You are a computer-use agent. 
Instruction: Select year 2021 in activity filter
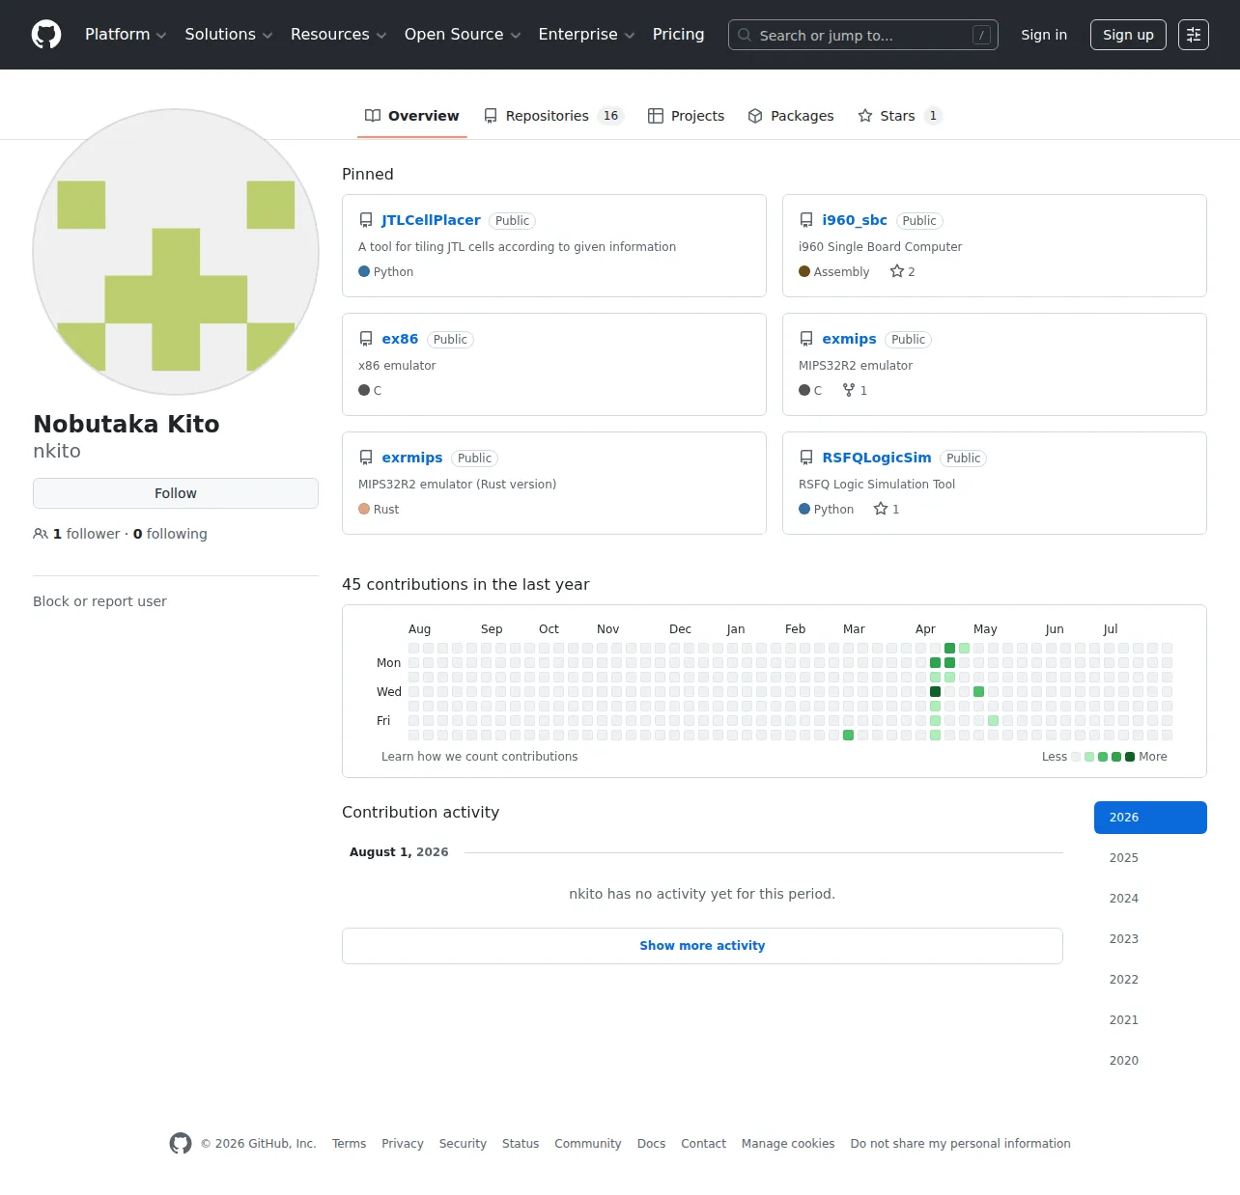pyautogui.click(x=1150, y=1020)
